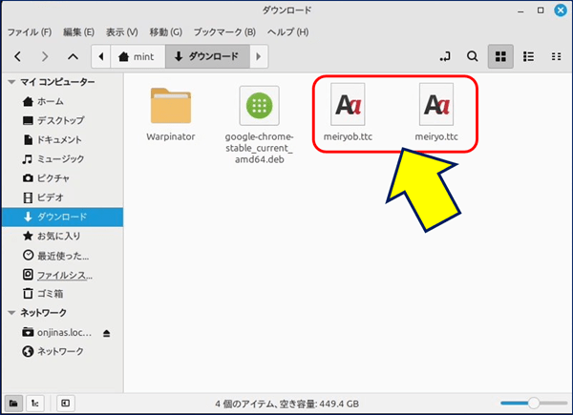Open the search magnifier tool
573x415 pixels.
coord(472,56)
